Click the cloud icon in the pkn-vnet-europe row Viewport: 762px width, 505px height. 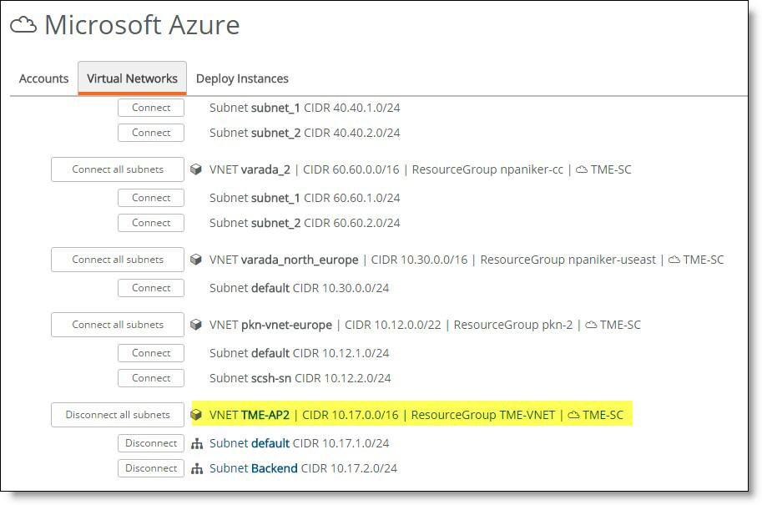click(x=591, y=325)
